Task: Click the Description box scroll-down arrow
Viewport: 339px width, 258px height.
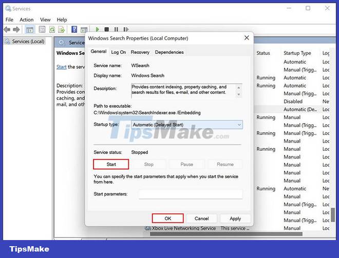Action: (x=238, y=94)
